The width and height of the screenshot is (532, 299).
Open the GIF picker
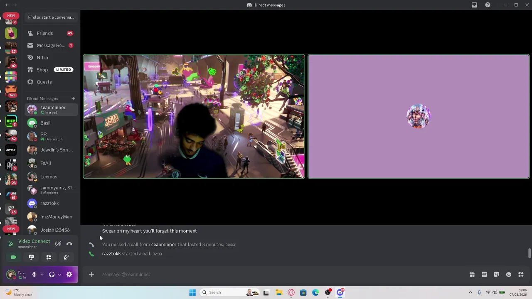coord(484,274)
